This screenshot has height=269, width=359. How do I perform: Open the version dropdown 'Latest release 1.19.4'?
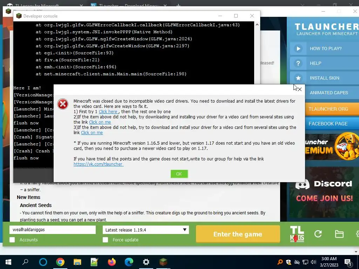click(145, 230)
